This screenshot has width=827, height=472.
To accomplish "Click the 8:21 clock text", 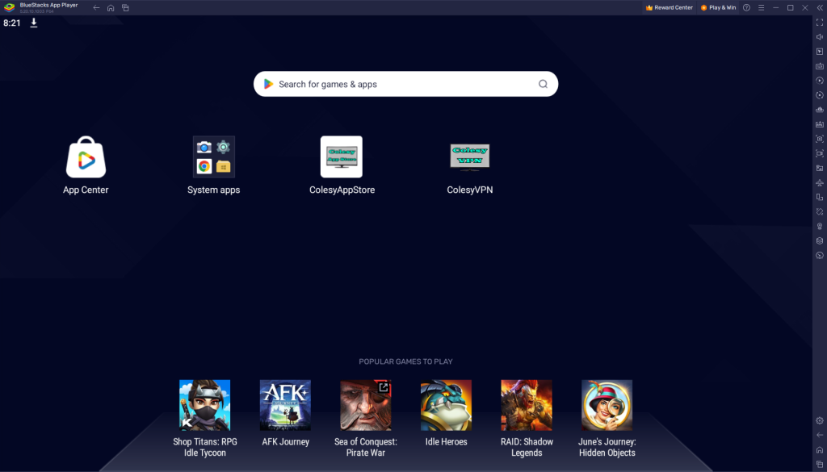I will [11, 23].
